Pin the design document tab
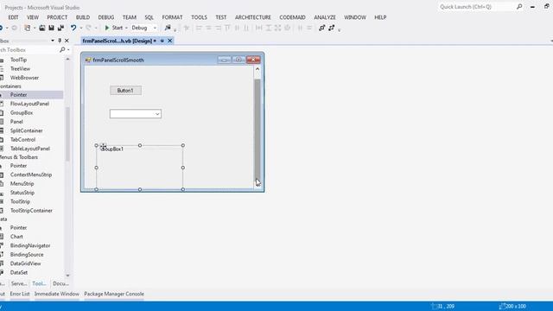553x311 pixels. point(162,41)
